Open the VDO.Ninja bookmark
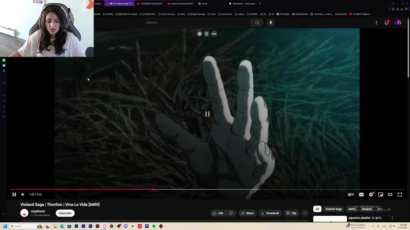Screen dimensions: 410x230 [x=283, y=14]
